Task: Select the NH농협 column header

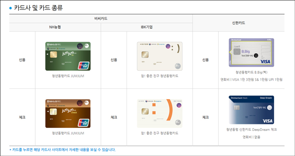Action: point(55,27)
